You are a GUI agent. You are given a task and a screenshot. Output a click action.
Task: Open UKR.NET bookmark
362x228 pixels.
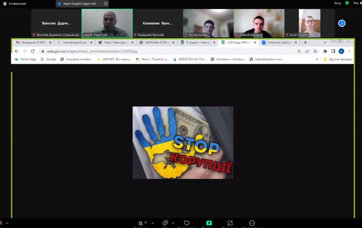tap(114, 59)
